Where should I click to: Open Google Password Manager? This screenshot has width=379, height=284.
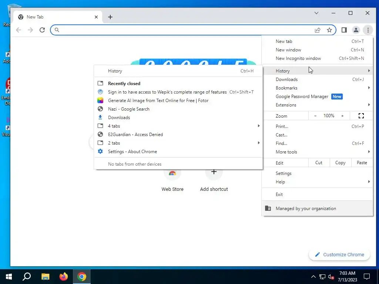pyautogui.click(x=318, y=97)
